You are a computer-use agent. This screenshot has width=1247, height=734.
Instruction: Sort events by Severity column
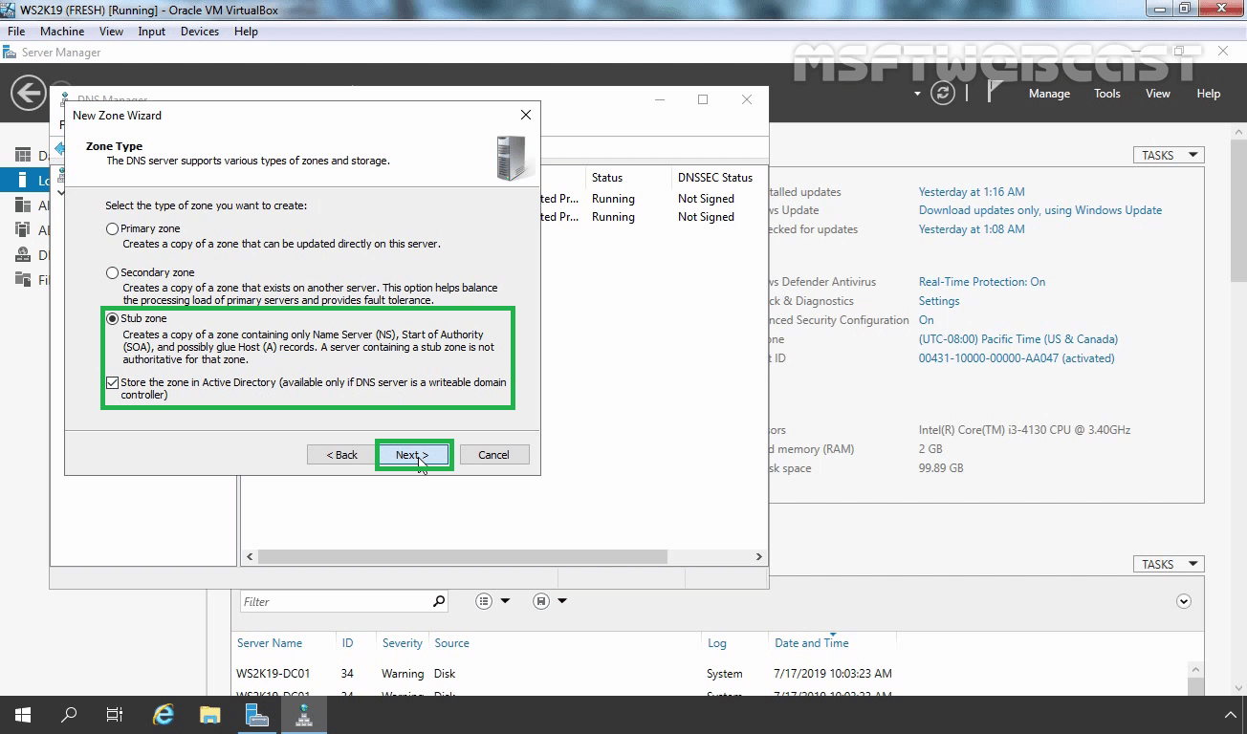[402, 643]
